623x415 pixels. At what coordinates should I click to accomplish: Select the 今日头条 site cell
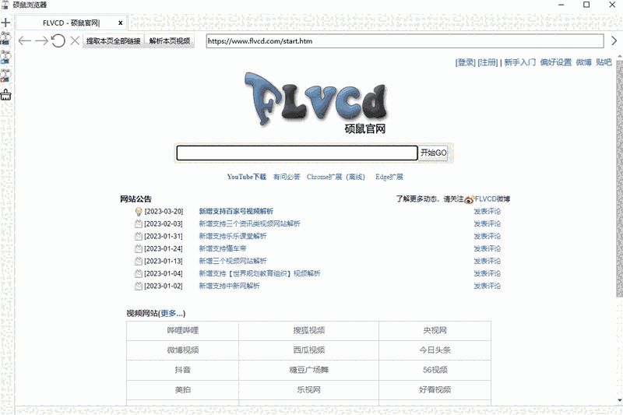click(x=435, y=350)
